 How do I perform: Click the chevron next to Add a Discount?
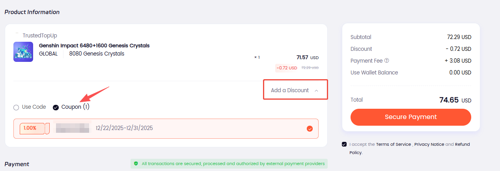tap(316, 91)
